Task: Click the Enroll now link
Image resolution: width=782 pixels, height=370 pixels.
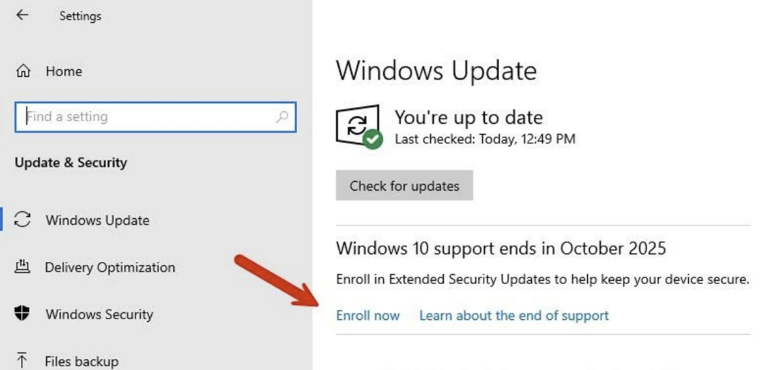Action: [x=368, y=316]
